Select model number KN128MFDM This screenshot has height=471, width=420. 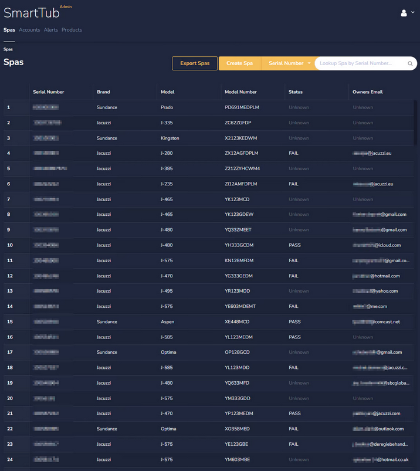coord(239,260)
